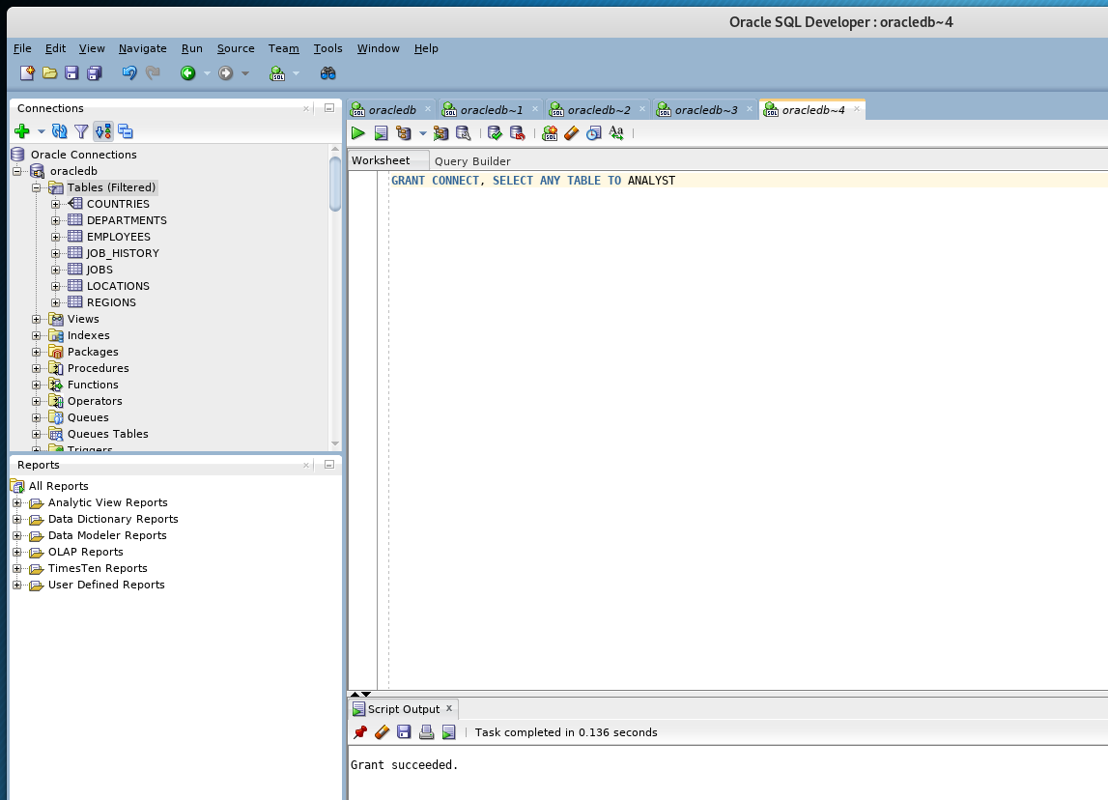Create a new connection with the green plus icon

(x=20, y=131)
